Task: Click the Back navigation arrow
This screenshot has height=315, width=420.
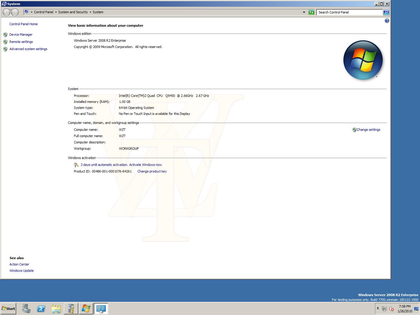Action: (x=6, y=12)
